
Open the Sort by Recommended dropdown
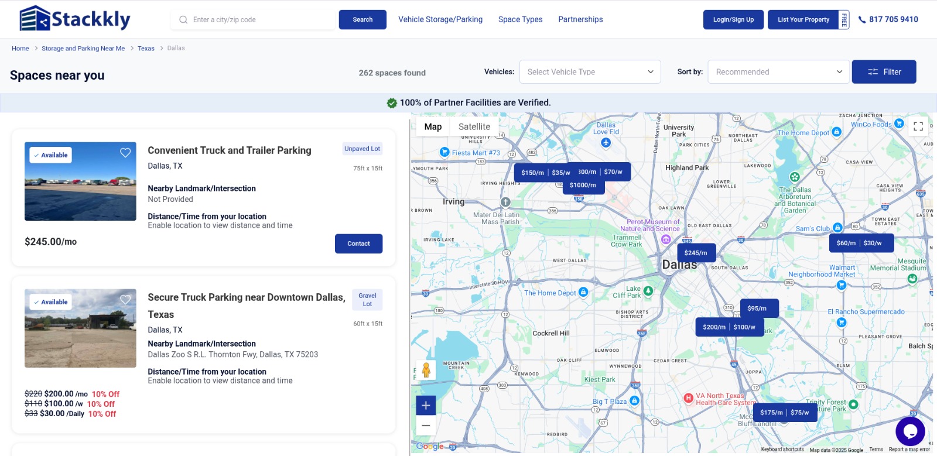coord(779,72)
